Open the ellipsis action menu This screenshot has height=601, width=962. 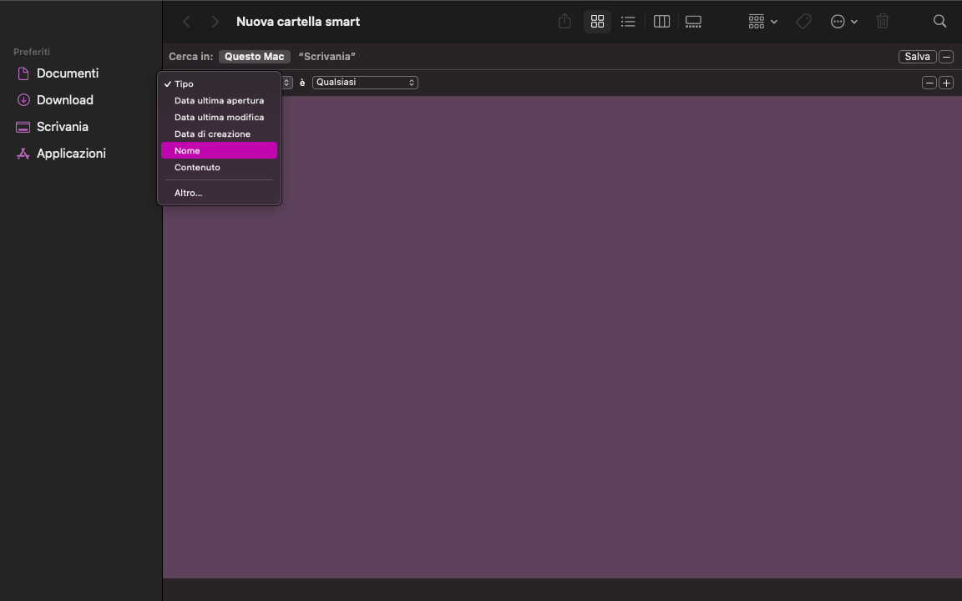843,22
